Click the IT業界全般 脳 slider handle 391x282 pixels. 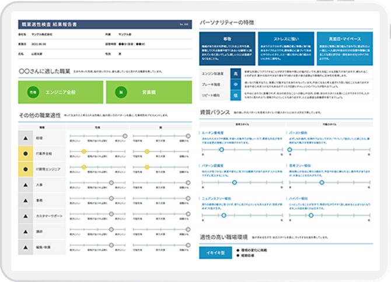tap(147, 151)
